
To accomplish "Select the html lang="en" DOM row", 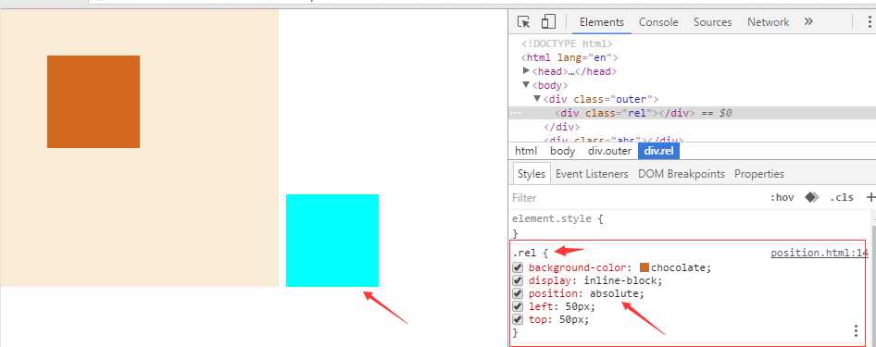I will pos(569,57).
